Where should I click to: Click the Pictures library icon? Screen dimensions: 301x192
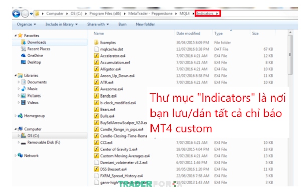coord(23,95)
